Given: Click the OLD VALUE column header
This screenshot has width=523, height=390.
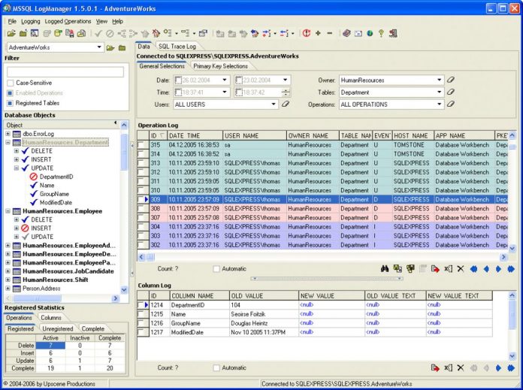Looking at the screenshot, I should click(264, 296).
